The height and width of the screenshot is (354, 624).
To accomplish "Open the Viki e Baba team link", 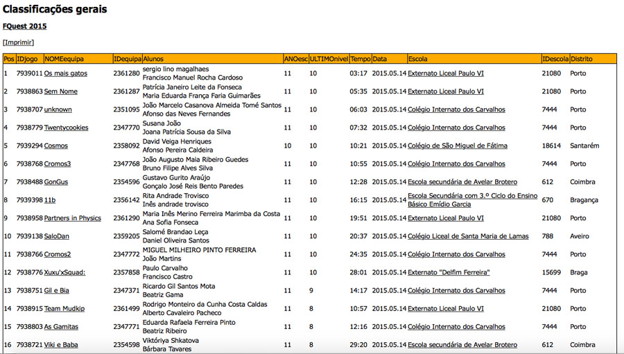I will [61, 345].
